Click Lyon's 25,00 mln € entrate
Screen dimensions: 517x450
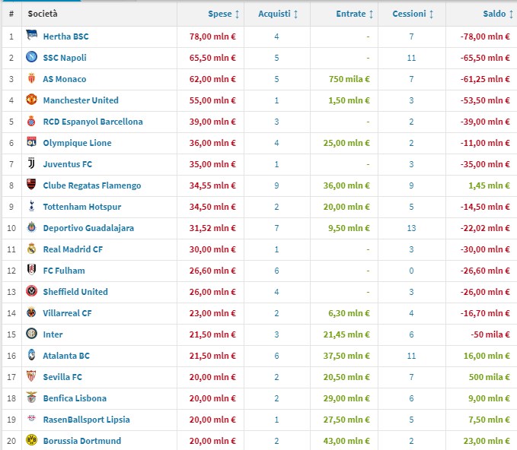(346, 143)
